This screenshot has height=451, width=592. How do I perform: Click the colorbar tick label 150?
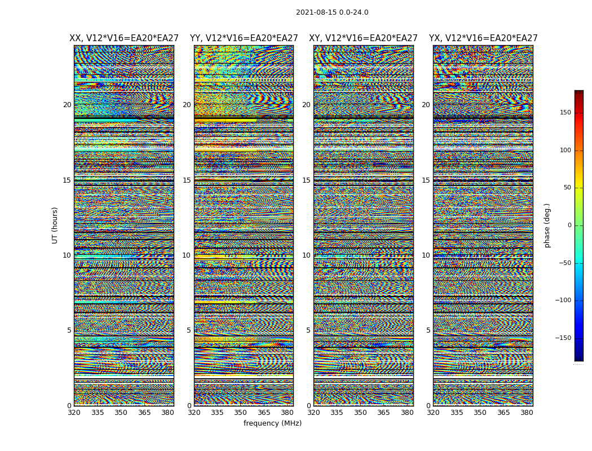tap(565, 113)
